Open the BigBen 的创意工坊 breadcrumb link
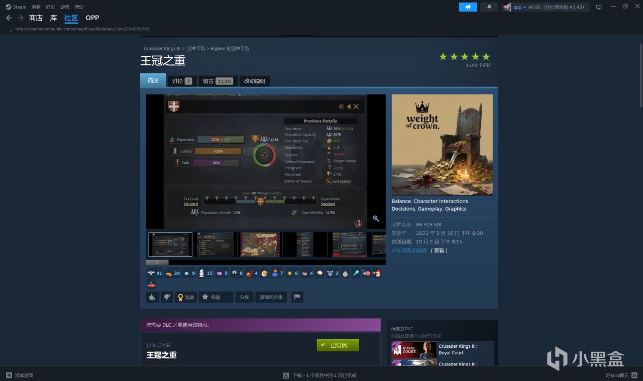Image resolution: width=643 pixels, height=381 pixels. pyautogui.click(x=230, y=49)
